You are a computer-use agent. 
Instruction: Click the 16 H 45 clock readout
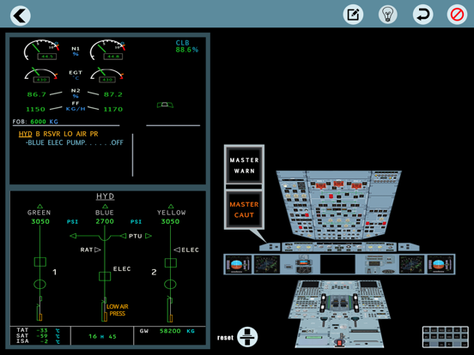(102, 336)
